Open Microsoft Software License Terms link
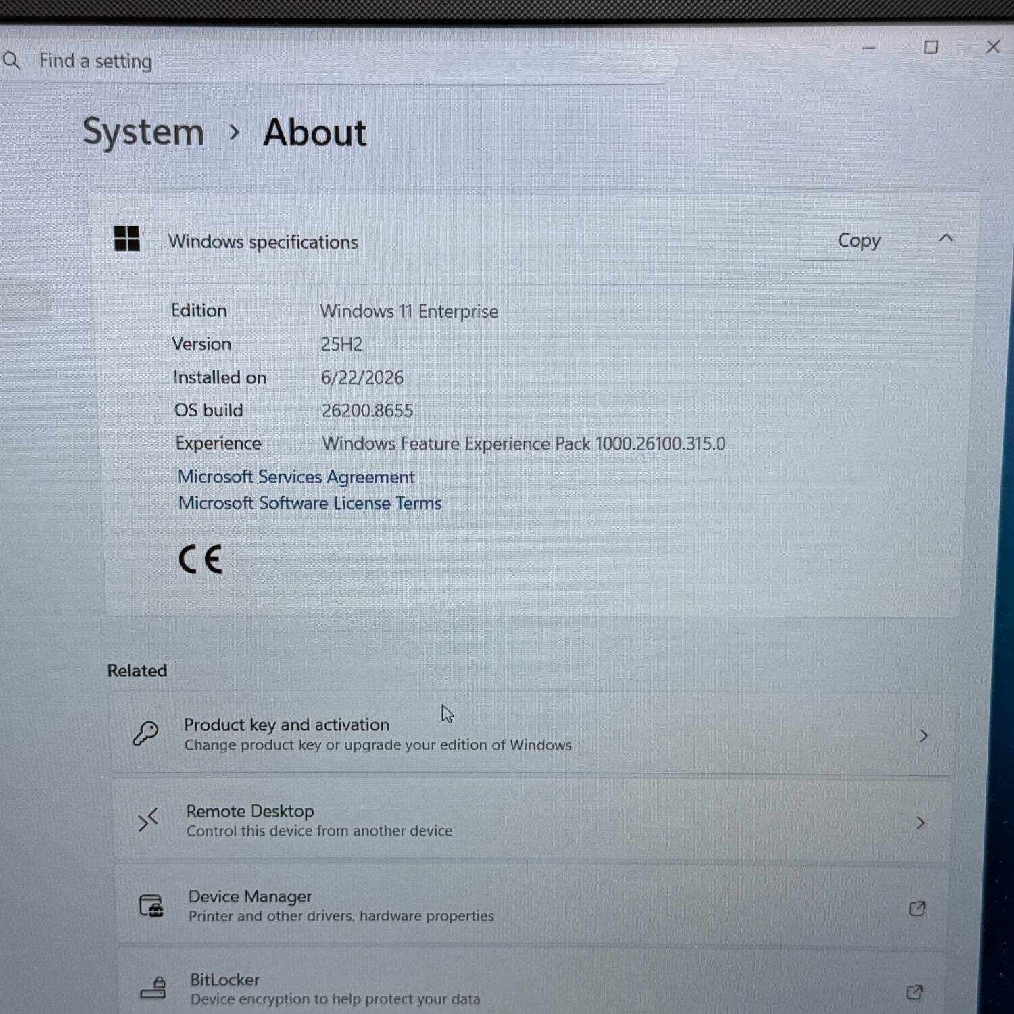The height and width of the screenshot is (1014, 1014). point(310,503)
